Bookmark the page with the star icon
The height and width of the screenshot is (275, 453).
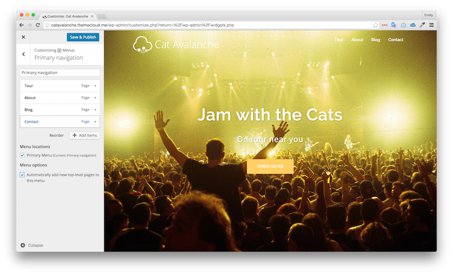[375, 25]
